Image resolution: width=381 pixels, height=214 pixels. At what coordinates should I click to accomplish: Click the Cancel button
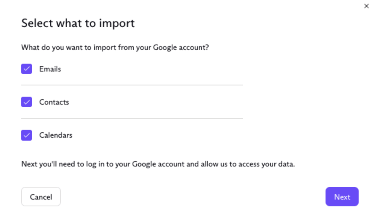(41, 197)
